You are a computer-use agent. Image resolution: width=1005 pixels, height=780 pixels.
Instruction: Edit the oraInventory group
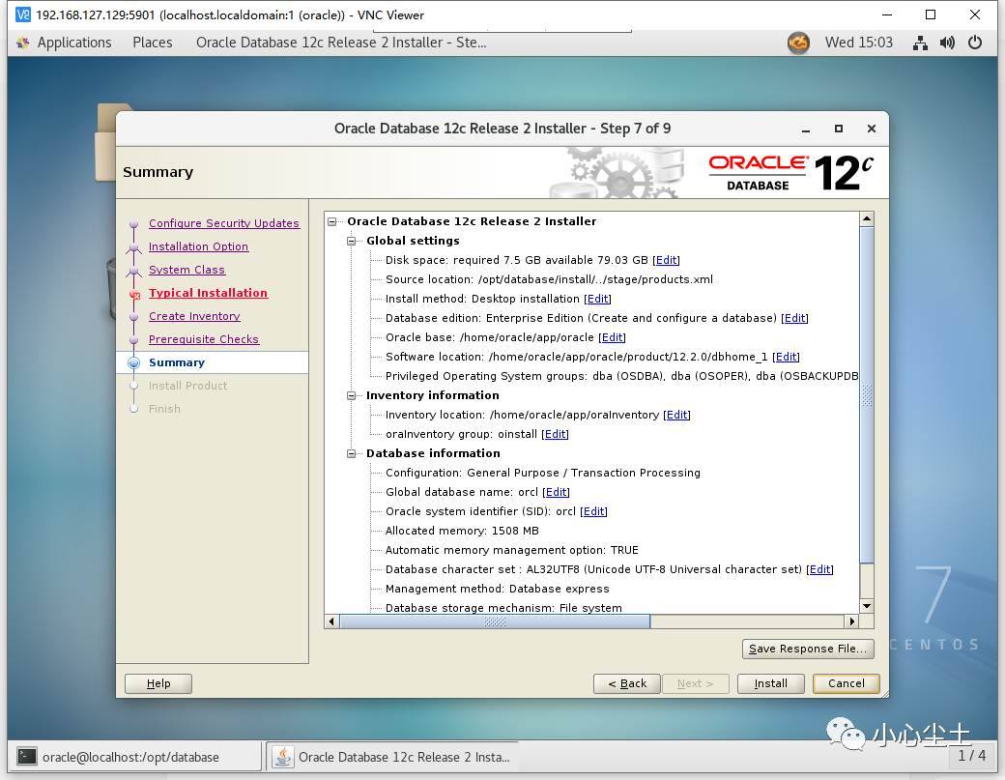point(555,434)
